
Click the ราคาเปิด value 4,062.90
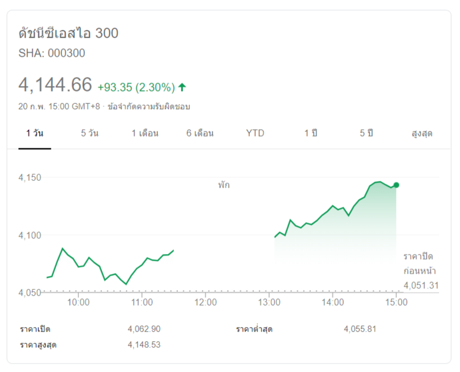coord(144,329)
